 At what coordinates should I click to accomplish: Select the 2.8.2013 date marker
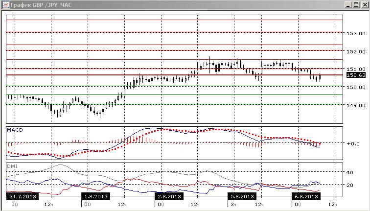click(x=169, y=196)
